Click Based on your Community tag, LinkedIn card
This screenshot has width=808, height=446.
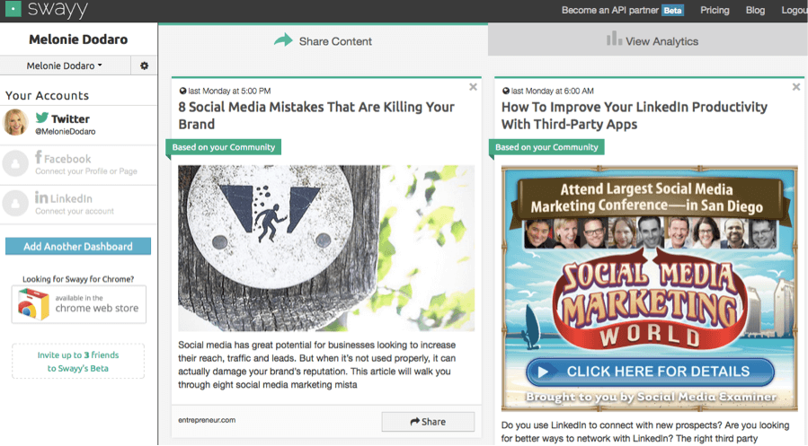(546, 147)
